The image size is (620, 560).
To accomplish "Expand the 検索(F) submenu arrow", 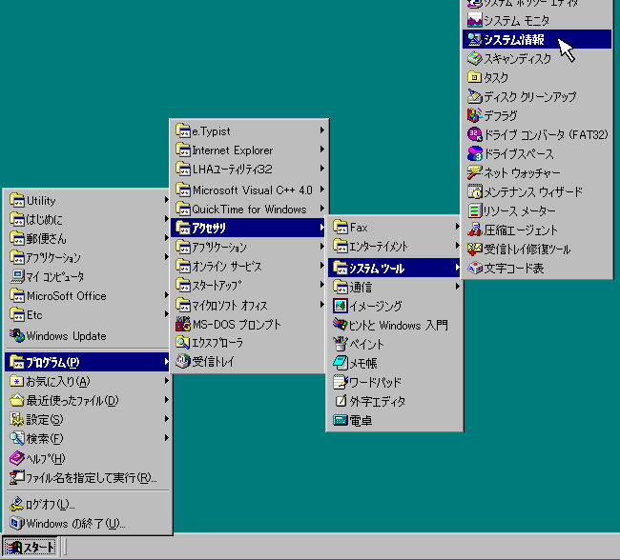I will [167, 437].
